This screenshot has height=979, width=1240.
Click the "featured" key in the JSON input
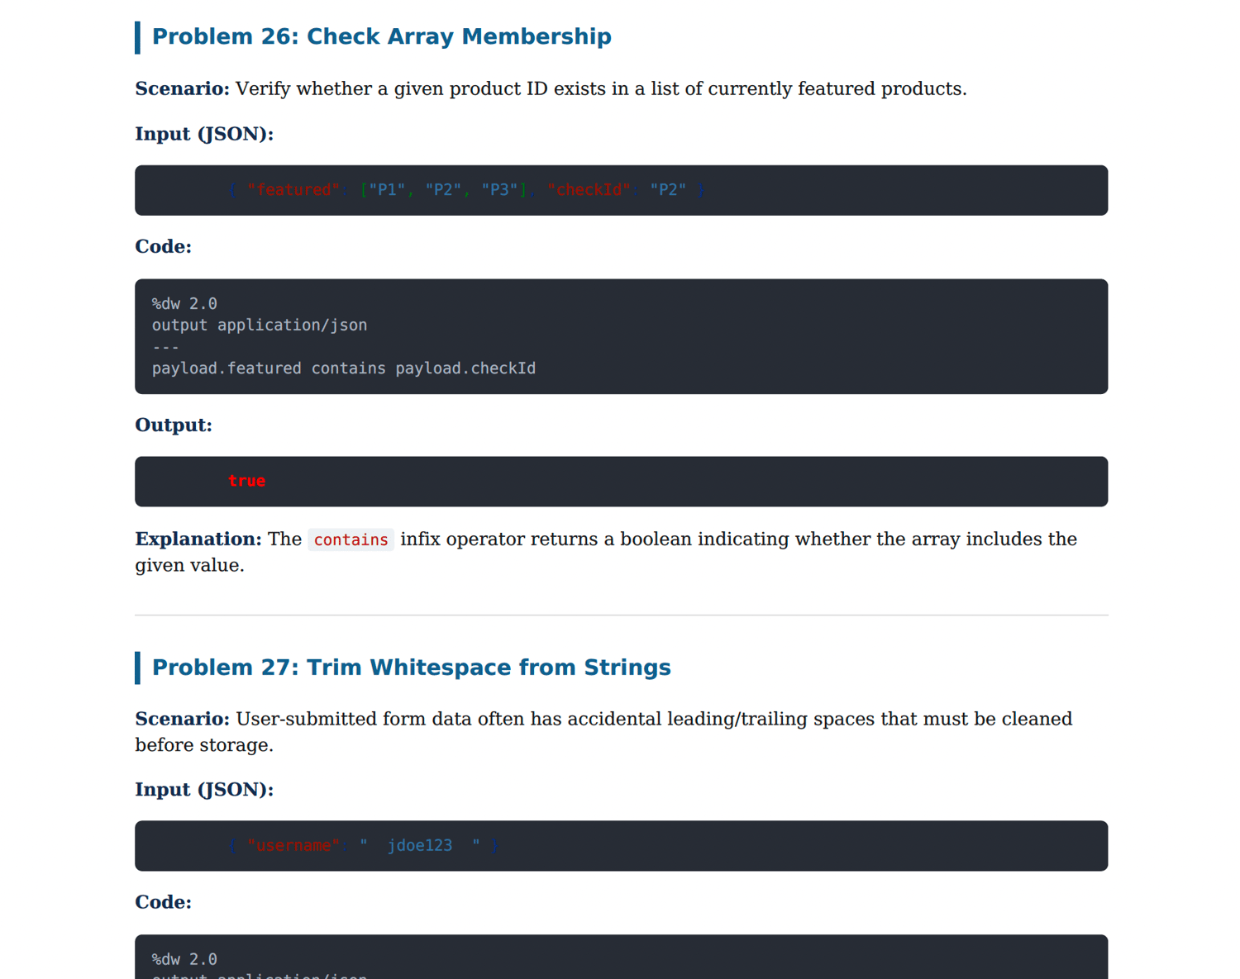[293, 190]
